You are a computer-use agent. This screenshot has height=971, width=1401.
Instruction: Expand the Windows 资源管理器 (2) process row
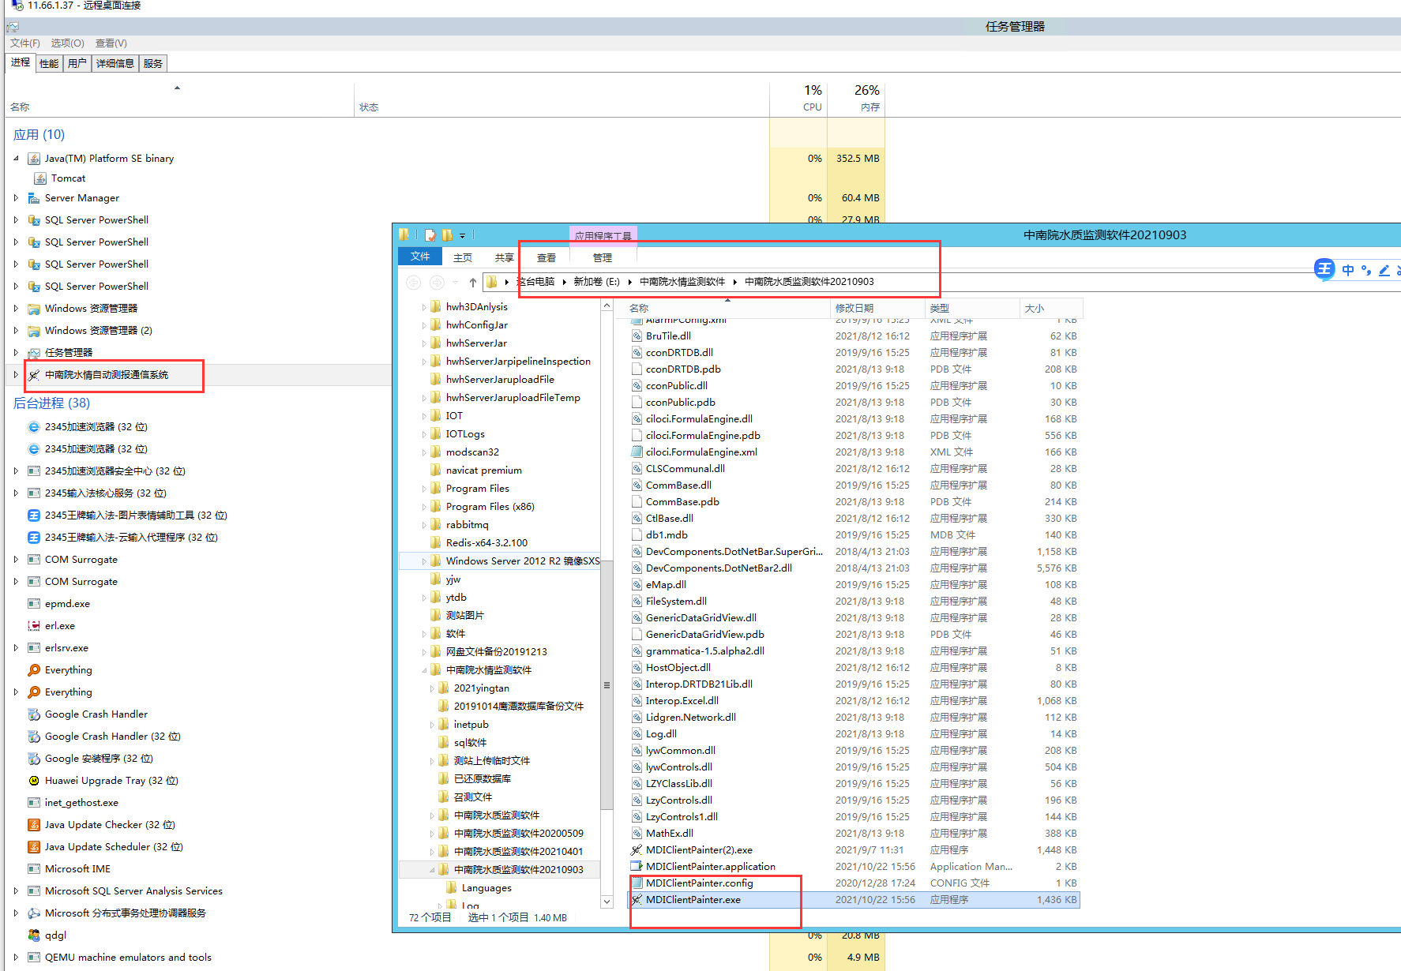[x=16, y=331]
